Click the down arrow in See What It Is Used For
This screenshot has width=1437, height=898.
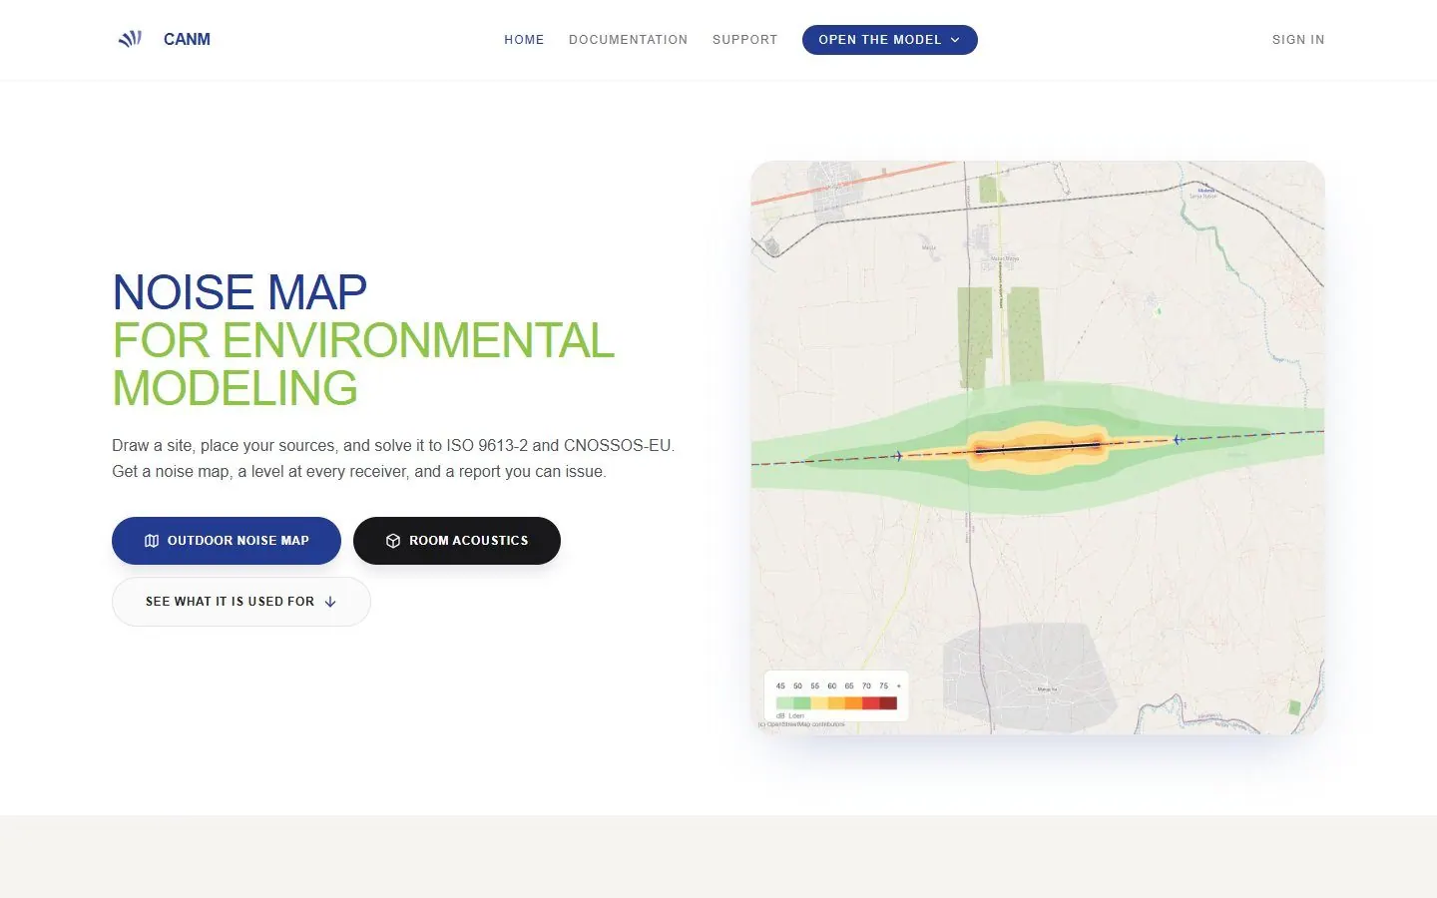tap(330, 602)
